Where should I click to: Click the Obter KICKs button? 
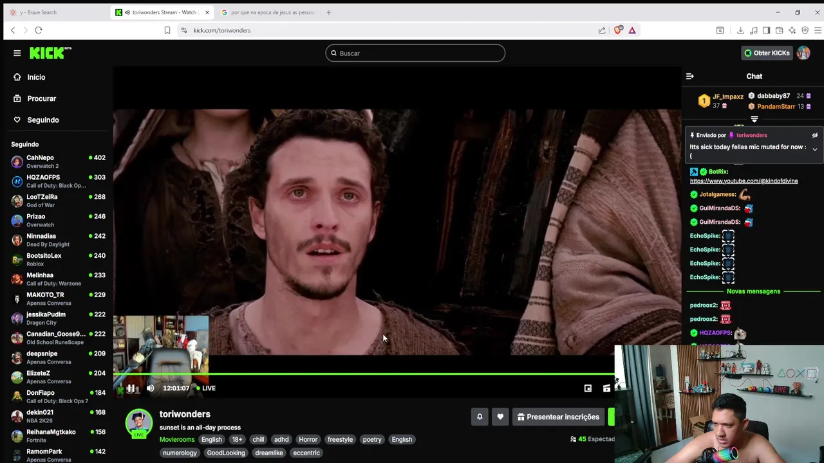(x=767, y=53)
